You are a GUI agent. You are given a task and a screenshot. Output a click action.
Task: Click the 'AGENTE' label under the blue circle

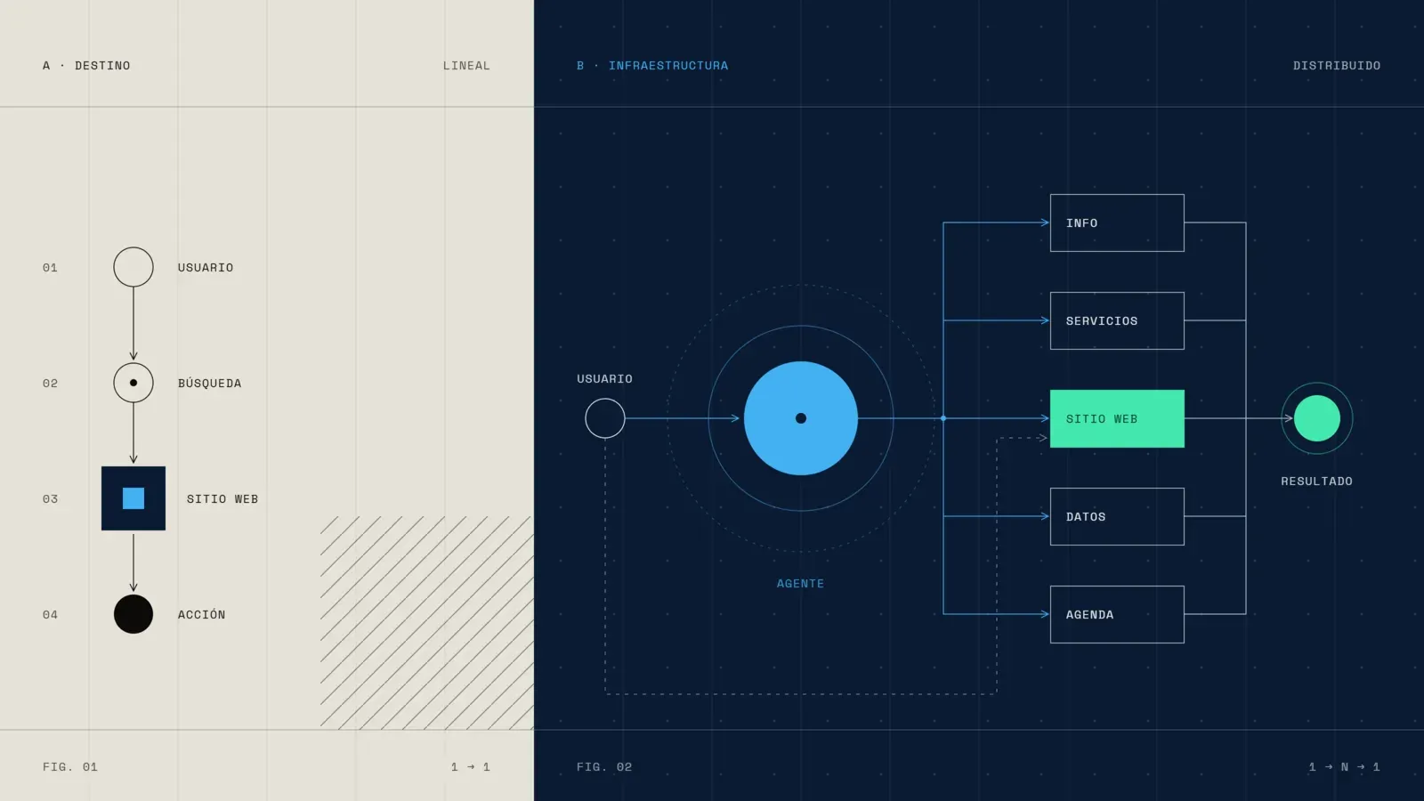(800, 584)
